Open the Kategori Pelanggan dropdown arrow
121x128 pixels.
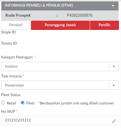114,66
